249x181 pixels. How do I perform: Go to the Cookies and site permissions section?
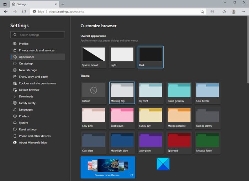tap(37, 83)
